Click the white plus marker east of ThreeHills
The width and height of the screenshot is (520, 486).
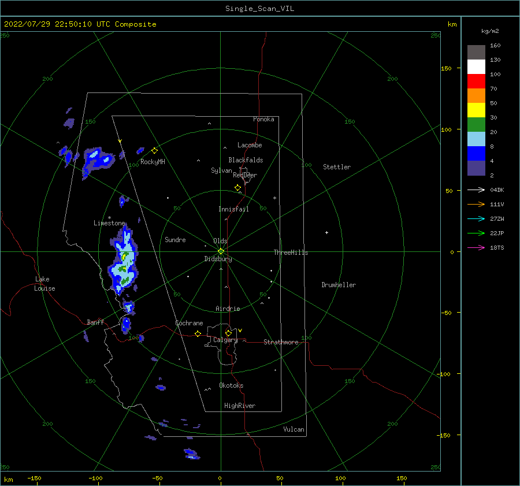(x=326, y=232)
